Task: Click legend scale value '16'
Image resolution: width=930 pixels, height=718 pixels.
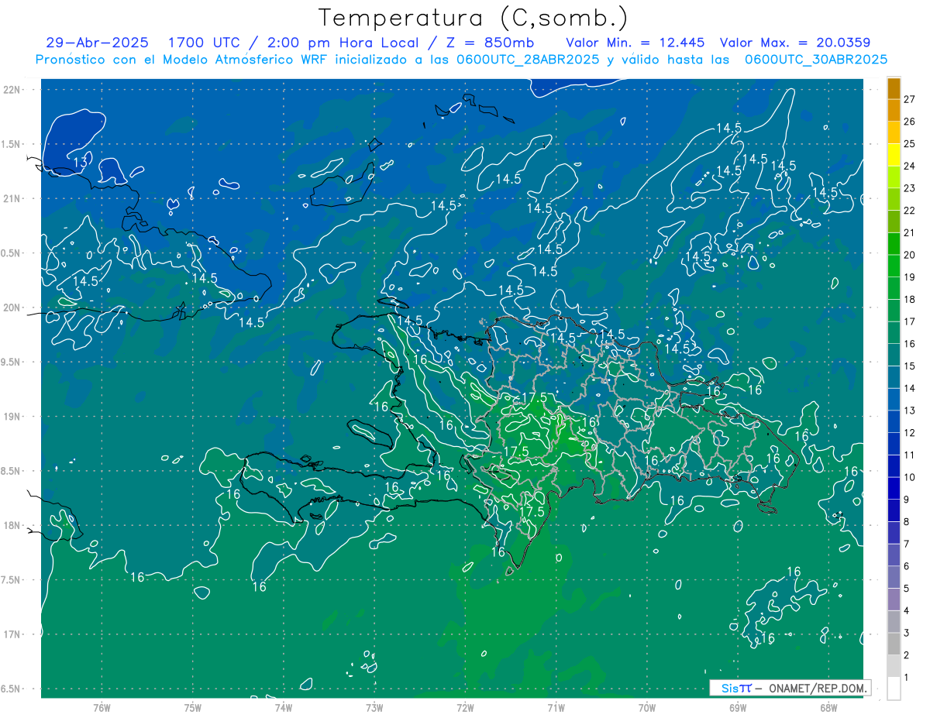Action: pyautogui.click(x=909, y=344)
